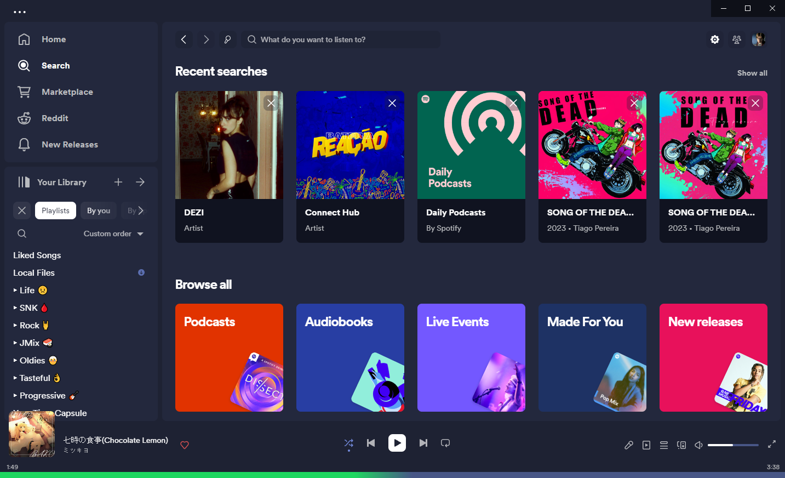Skip to the previous track

(371, 443)
